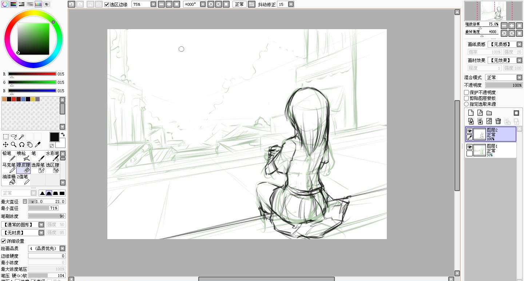The width and height of the screenshot is (524, 281).
Task: Open the rotation angle dropdown
Action: point(203,4)
